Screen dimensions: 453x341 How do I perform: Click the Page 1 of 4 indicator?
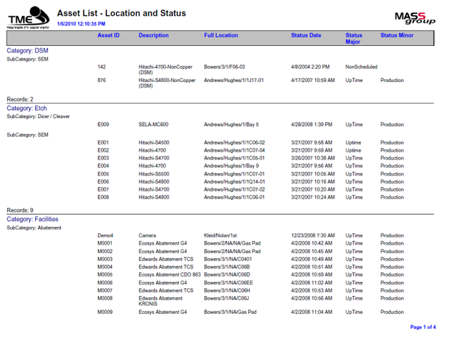pyautogui.click(x=423, y=327)
